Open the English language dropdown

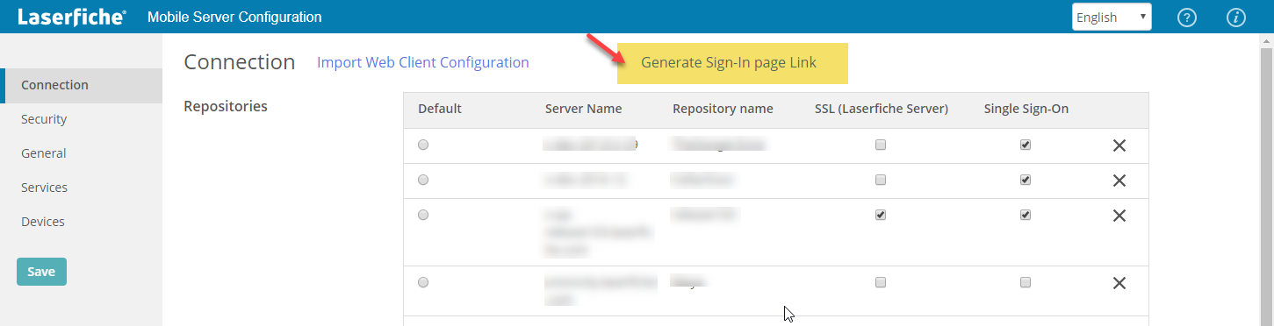[x=1112, y=17]
